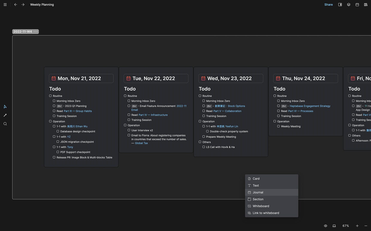371x231 pixels.
Task: Check User Interview x2 task
Action: pyautogui.click(x=129, y=130)
